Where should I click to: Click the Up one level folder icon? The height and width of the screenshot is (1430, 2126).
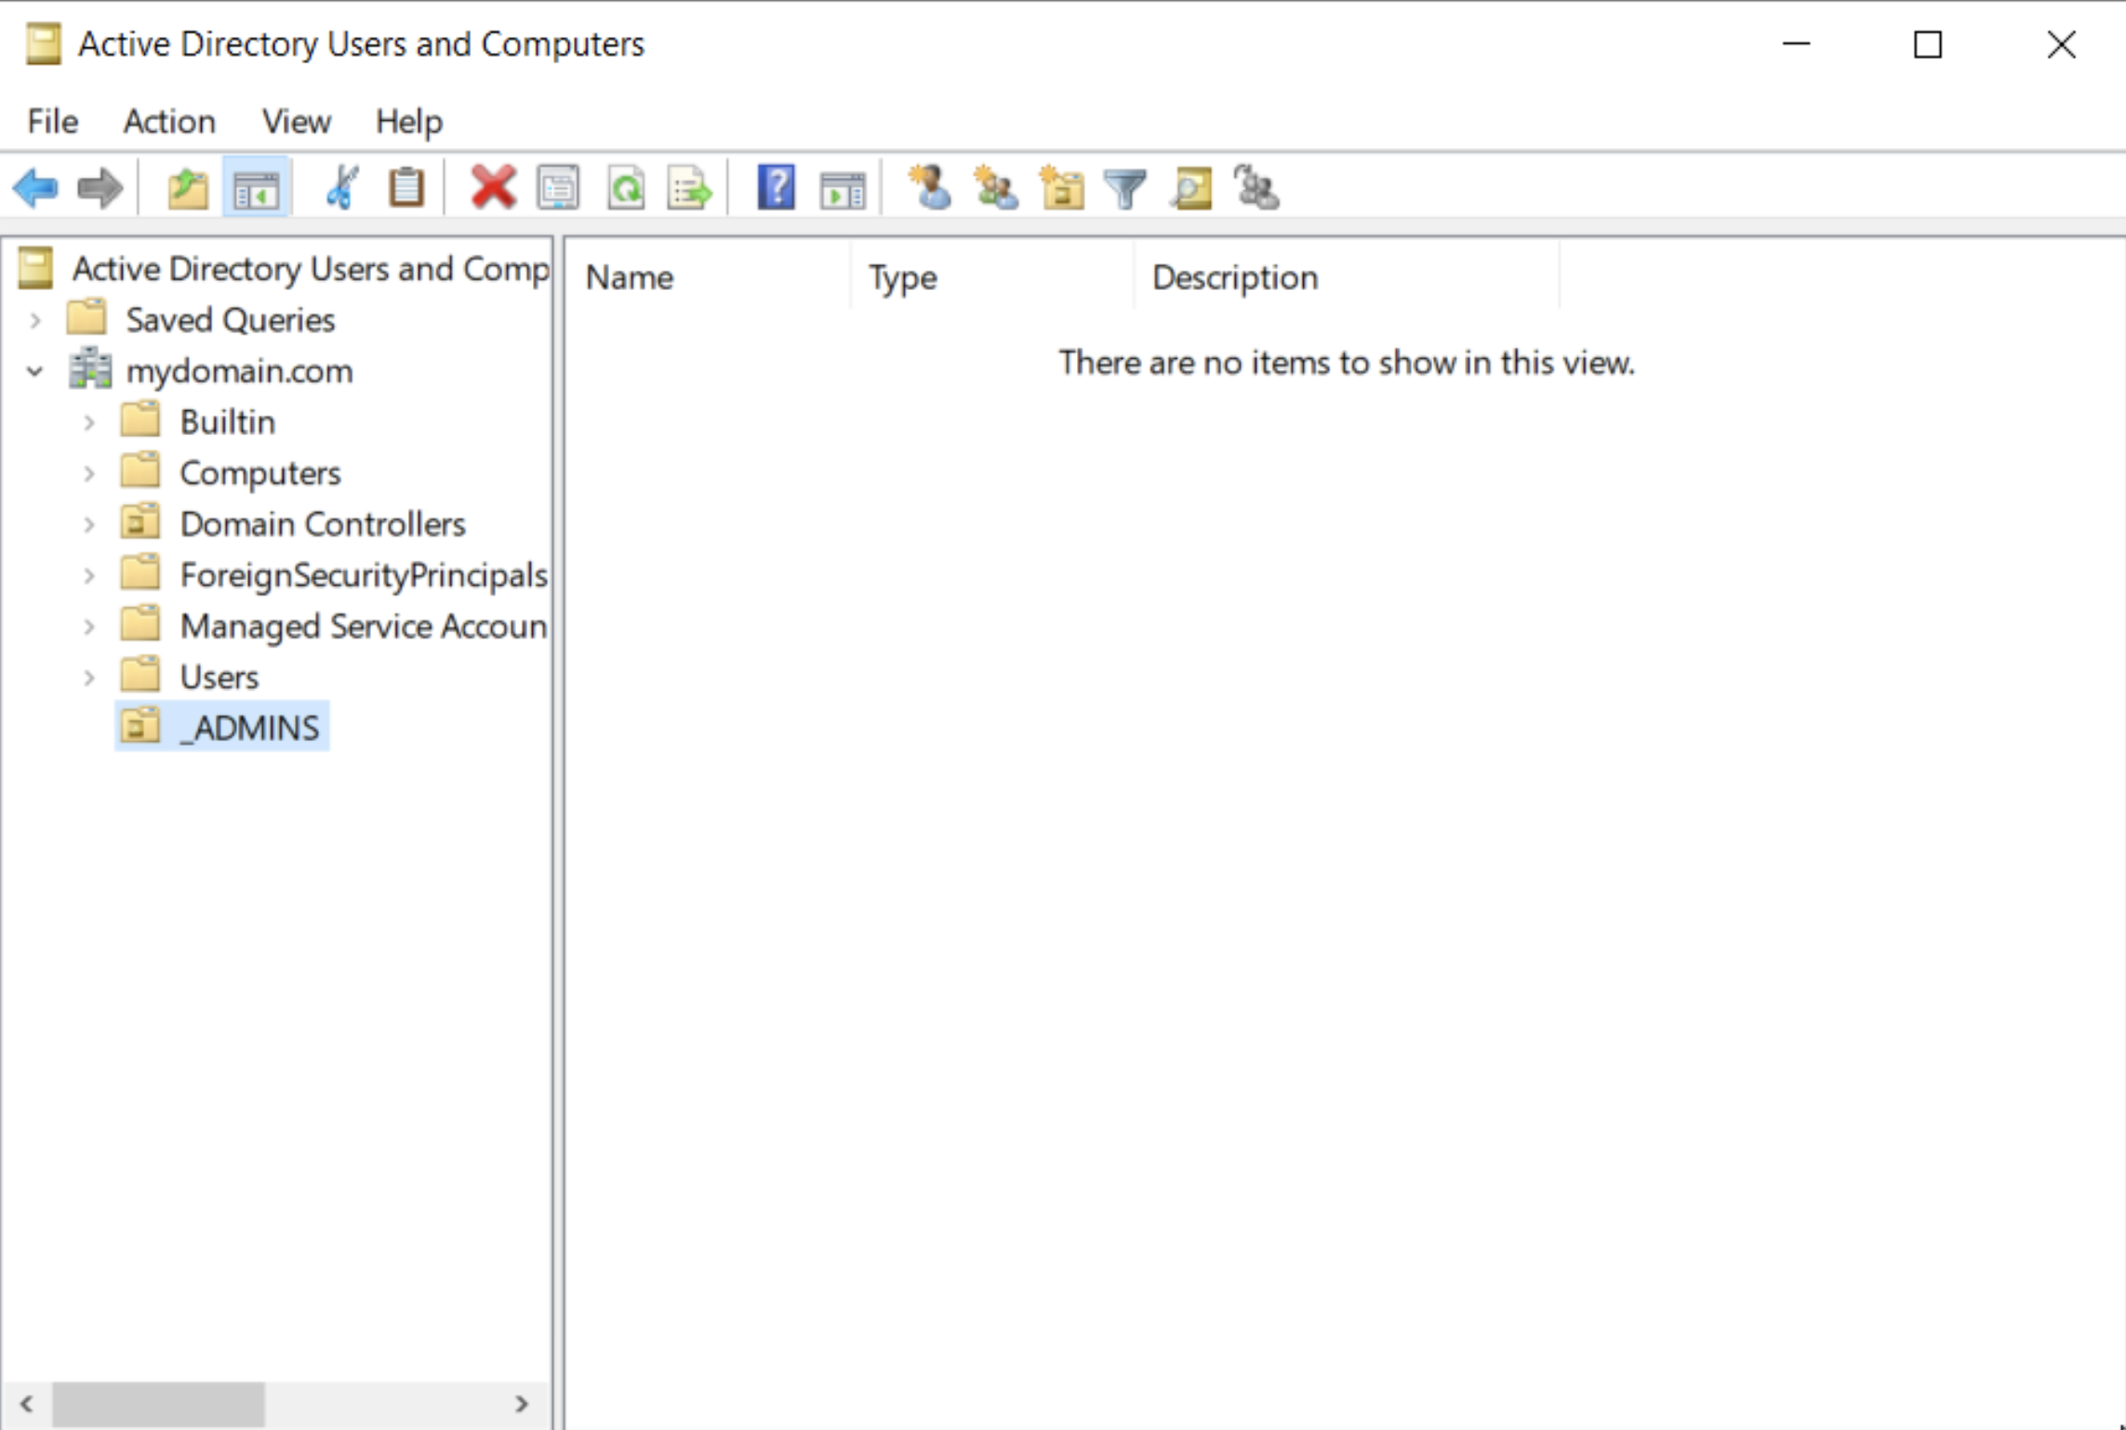187,189
